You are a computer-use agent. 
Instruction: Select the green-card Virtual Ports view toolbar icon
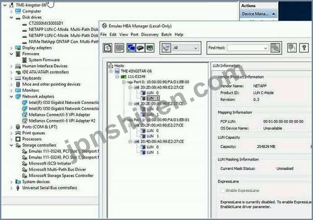click(150, 48)
